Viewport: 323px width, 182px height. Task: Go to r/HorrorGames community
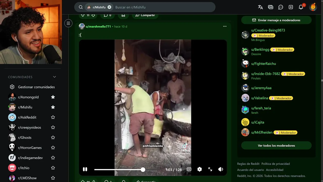30,148
